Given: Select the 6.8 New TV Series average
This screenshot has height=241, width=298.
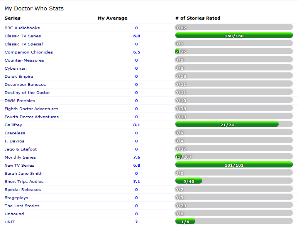Looking at the screenshot, I should [137, 165].
